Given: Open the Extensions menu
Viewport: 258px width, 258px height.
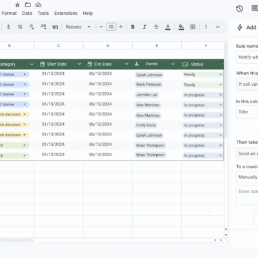Looking at the screenshot, I should coord(66,13).
